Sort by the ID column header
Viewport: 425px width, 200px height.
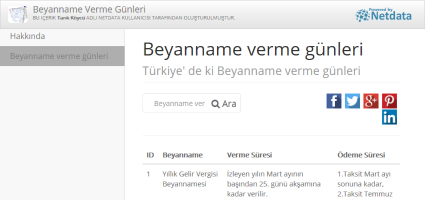coord(150,155)
